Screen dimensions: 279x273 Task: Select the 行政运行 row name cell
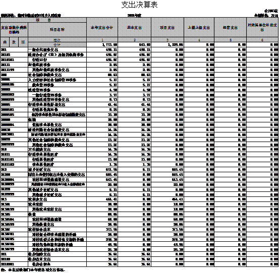[57, 59]
